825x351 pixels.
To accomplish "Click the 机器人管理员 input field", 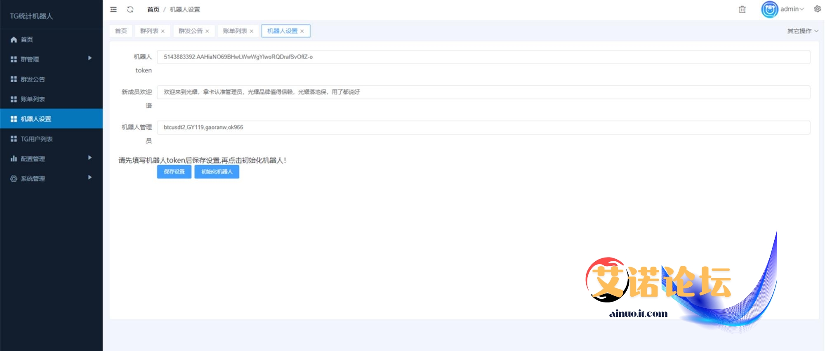I will coord(483,127).
